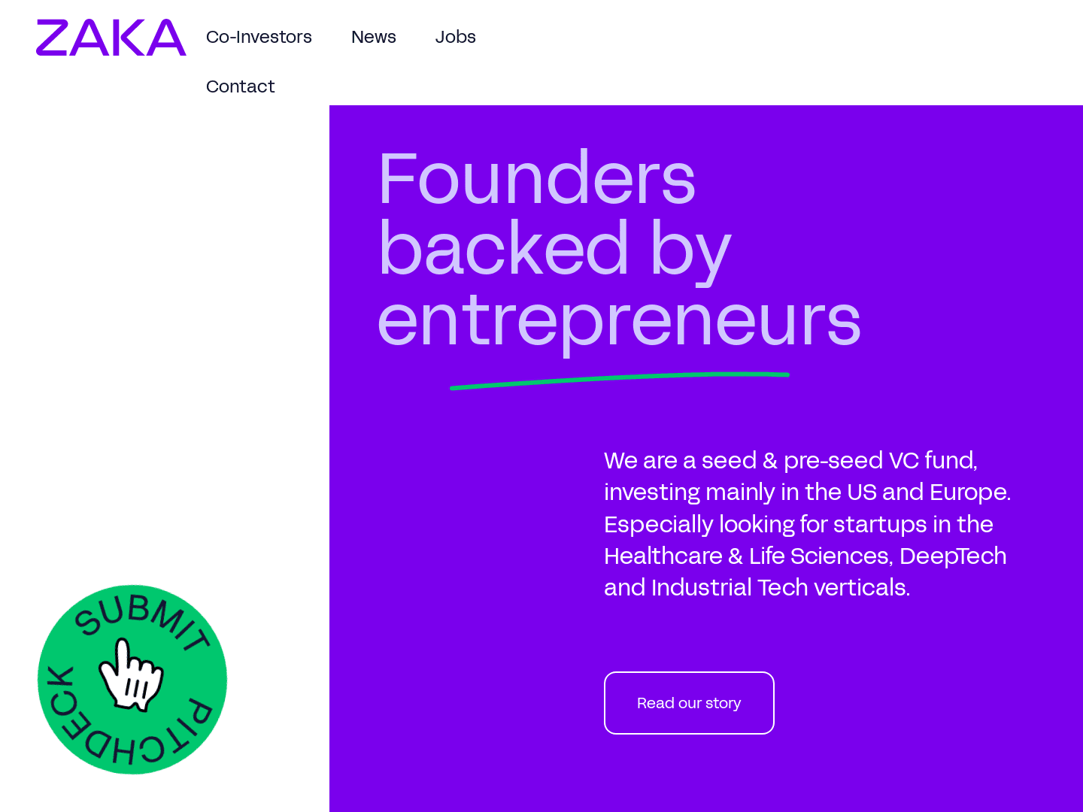
Task: Click the purple ZAKA logo
Action: [111, 38]
